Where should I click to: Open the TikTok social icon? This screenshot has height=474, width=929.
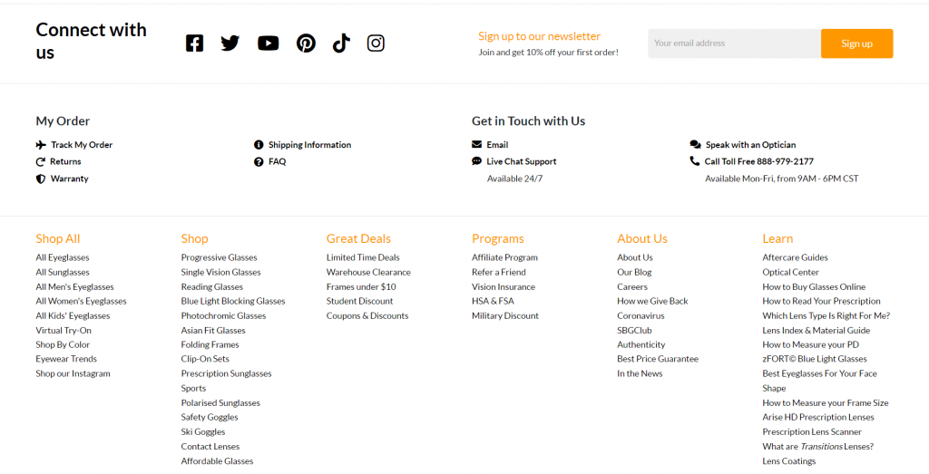point(341,44)
